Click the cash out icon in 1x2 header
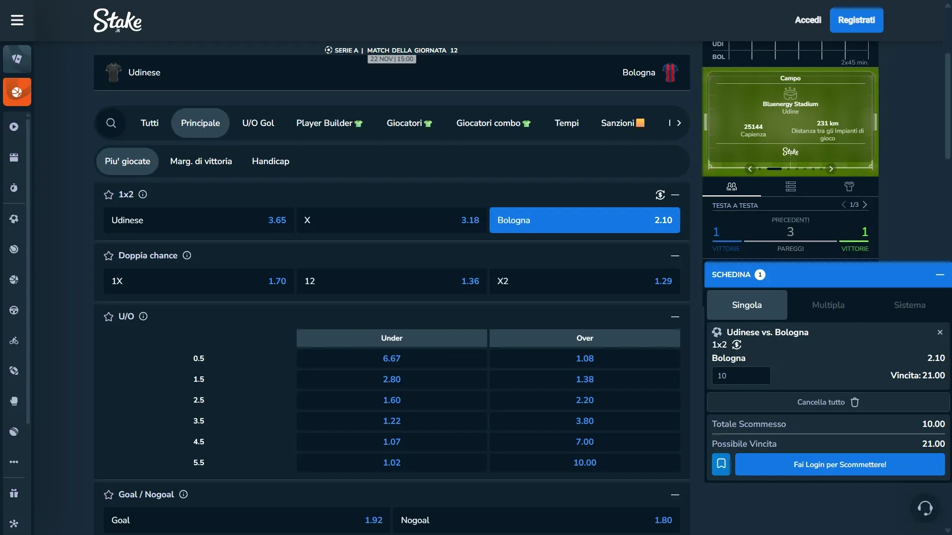Screen dimensions: 952x535 [x=660, y=195]
